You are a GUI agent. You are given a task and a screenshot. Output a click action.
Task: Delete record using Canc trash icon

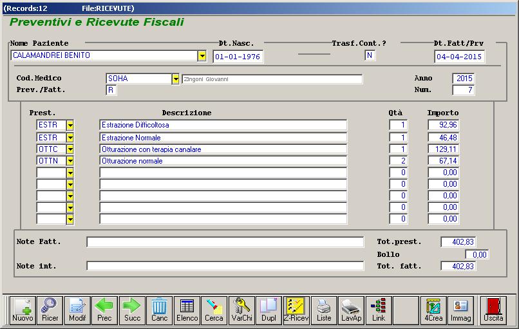coord(159,310)
